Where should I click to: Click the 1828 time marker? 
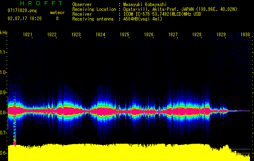(x=197, y=35)
